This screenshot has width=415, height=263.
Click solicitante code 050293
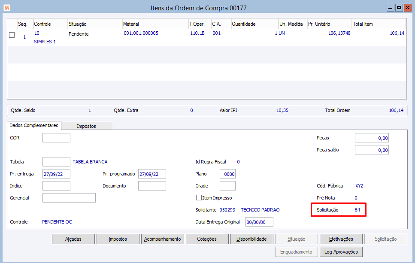[x=227, y=210]
